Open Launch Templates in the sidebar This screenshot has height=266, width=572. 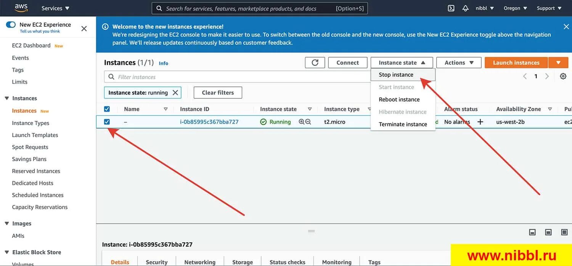coord(35,135)
